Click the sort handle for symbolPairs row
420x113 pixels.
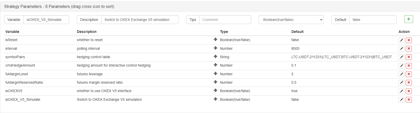pos(216,56)
